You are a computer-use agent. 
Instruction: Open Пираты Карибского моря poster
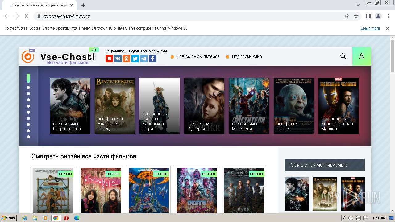tap(160, 106)
